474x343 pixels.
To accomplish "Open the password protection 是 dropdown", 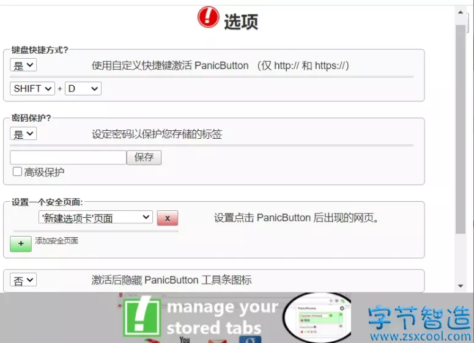I will (x=23, y=133).
